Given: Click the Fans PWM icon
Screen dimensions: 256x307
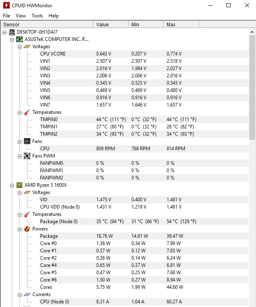Looking at the screenshot, I should click(27, 156).
